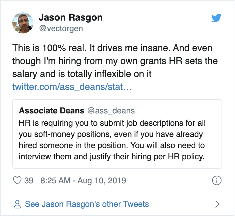Screen dimensions: 235x218
Task: Open the tweet info icon
Action: tap(217, 180)
